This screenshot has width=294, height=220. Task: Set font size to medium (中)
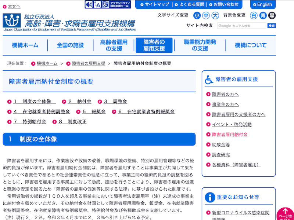point(206,15)
